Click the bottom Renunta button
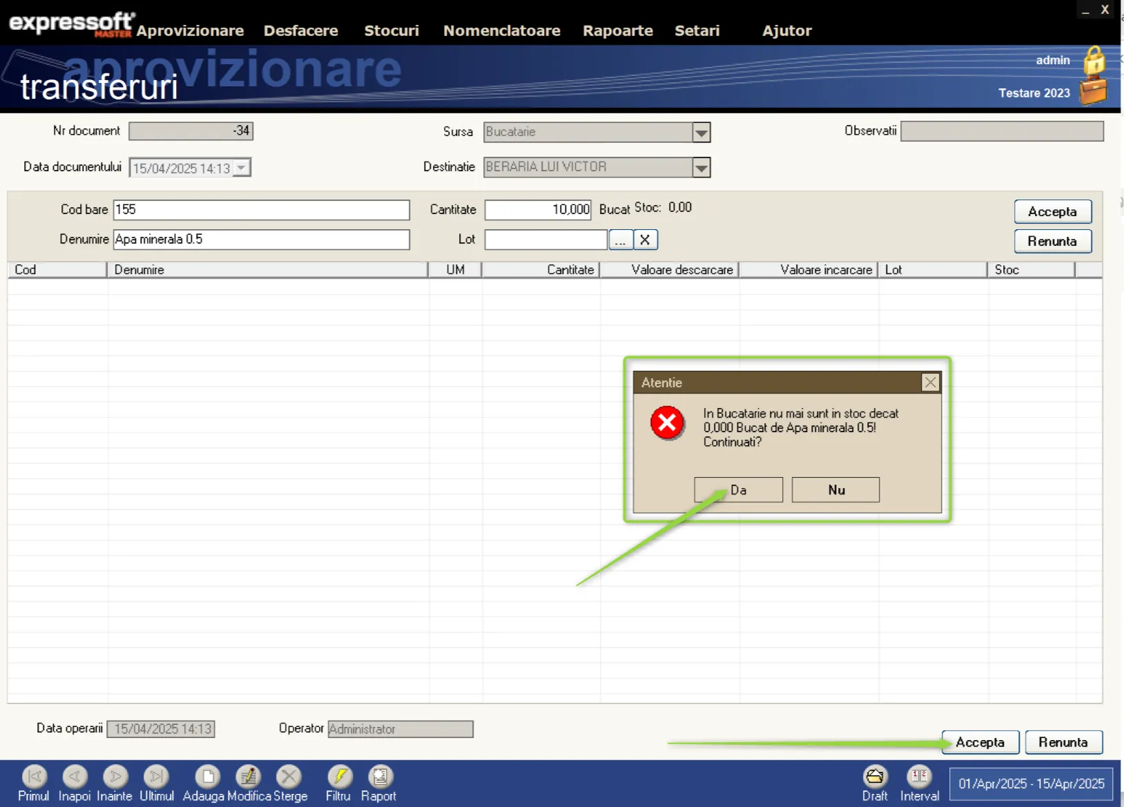The height and width of the screenshot is (807, 1124). point(1063,742)
